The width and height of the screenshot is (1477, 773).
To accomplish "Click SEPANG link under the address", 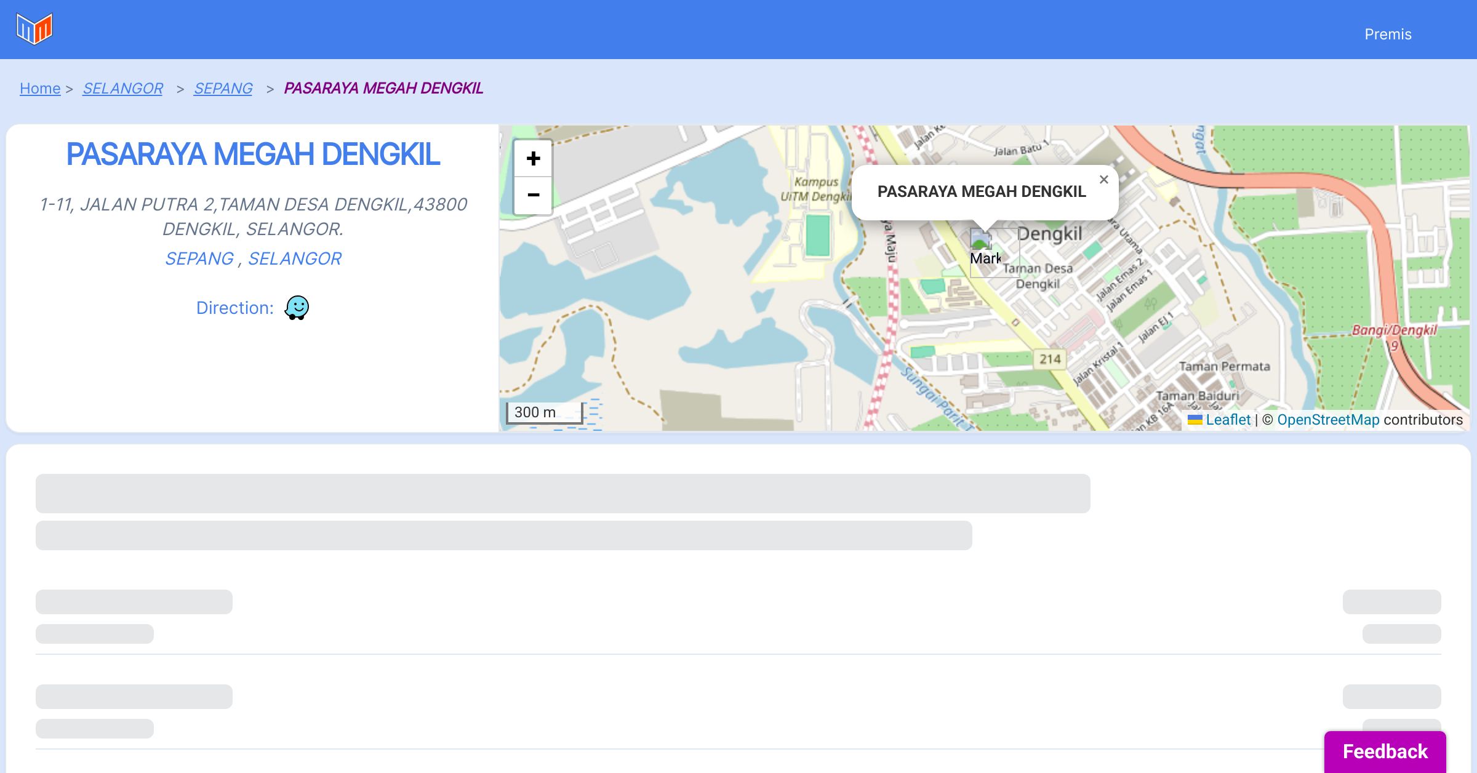I will pos(199,258).
